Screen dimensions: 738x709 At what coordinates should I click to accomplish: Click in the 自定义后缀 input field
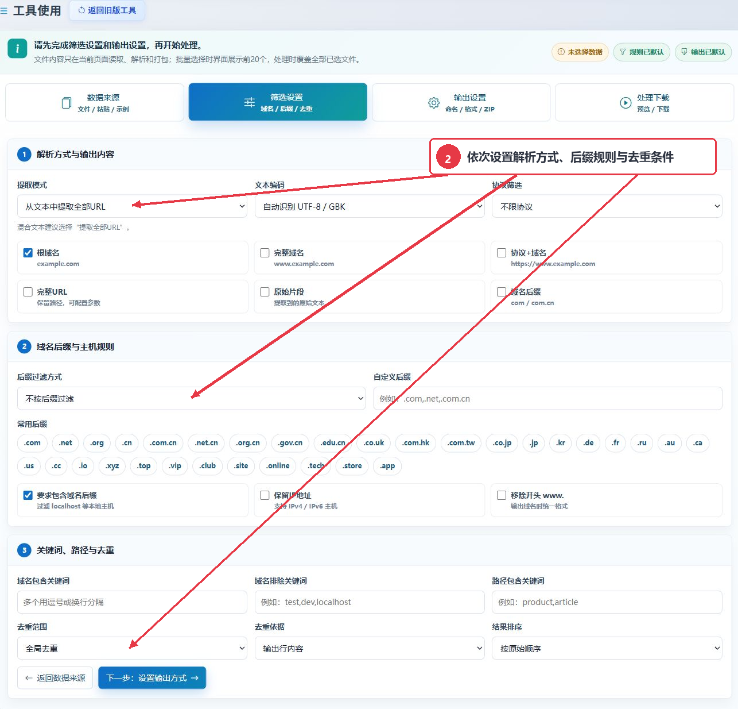[547, 398]
